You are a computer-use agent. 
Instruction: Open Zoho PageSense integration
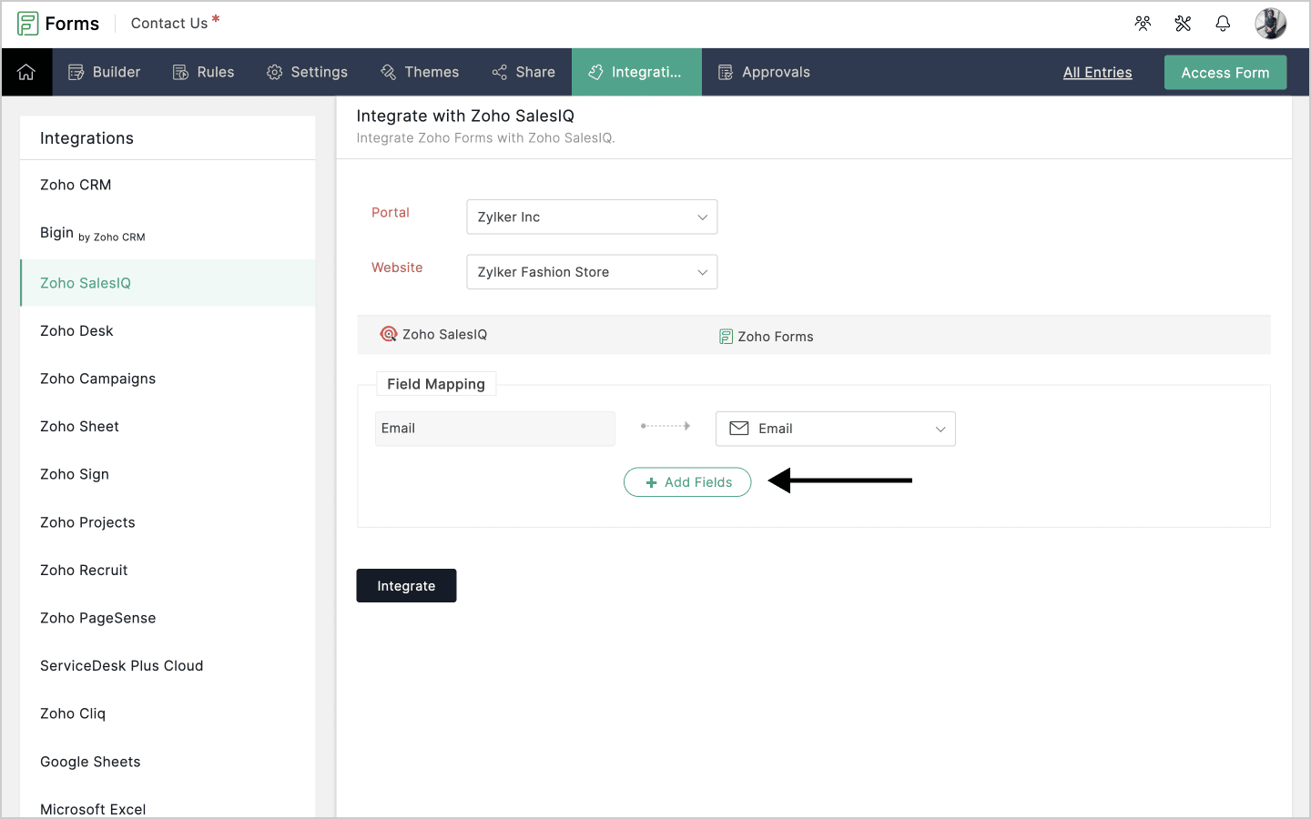click(x=168, y=618)
